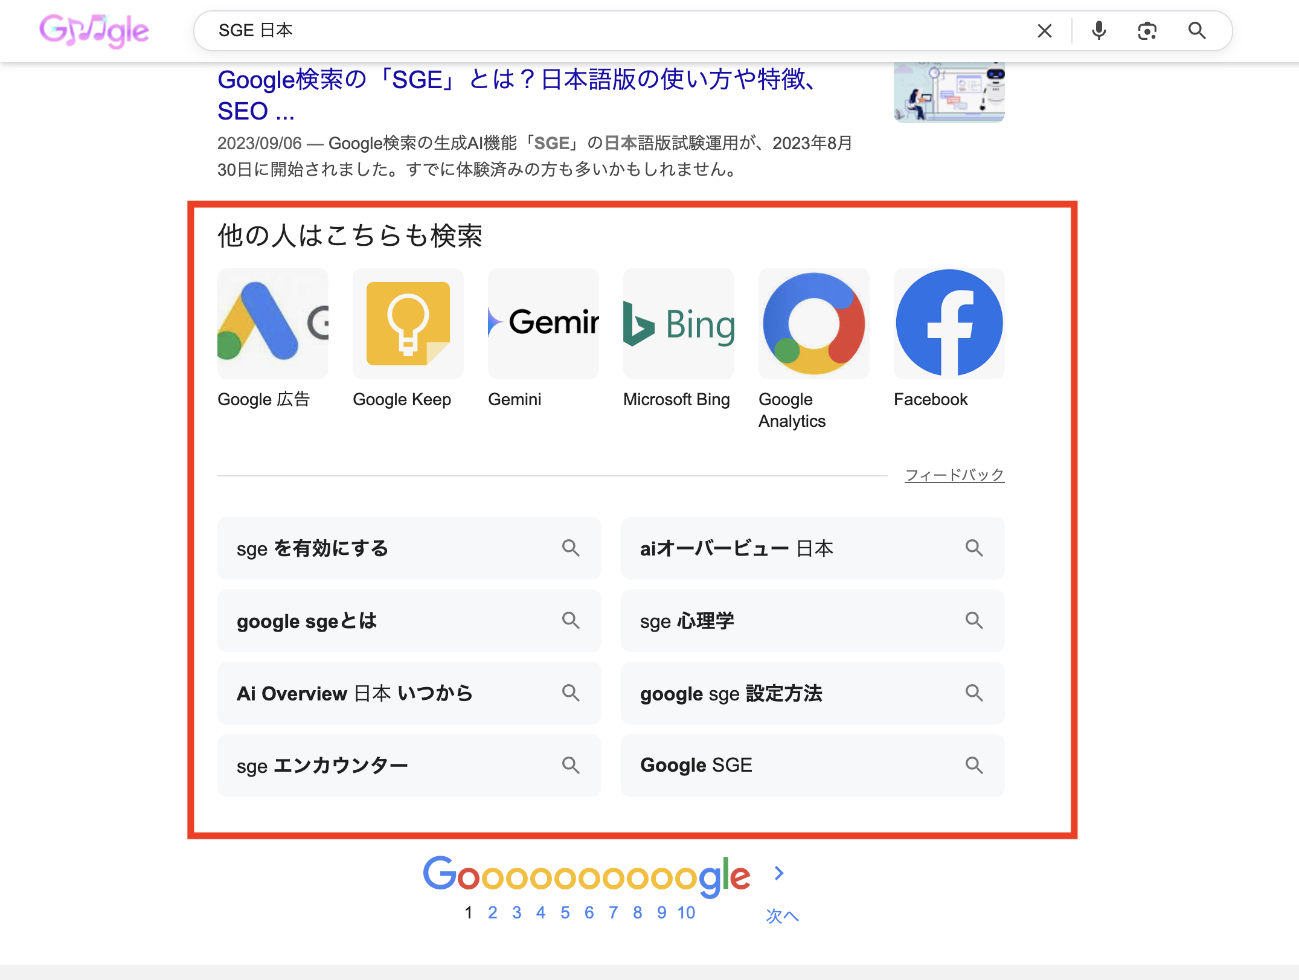Click the voice search microphone icon
The height and width of the screenshot is (980, 1299).
pyautogui.click(x=1099, y=31)
